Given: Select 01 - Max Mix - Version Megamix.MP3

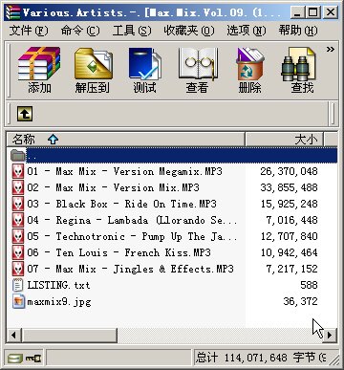Looking at the screenshot, I should (172, 171).
